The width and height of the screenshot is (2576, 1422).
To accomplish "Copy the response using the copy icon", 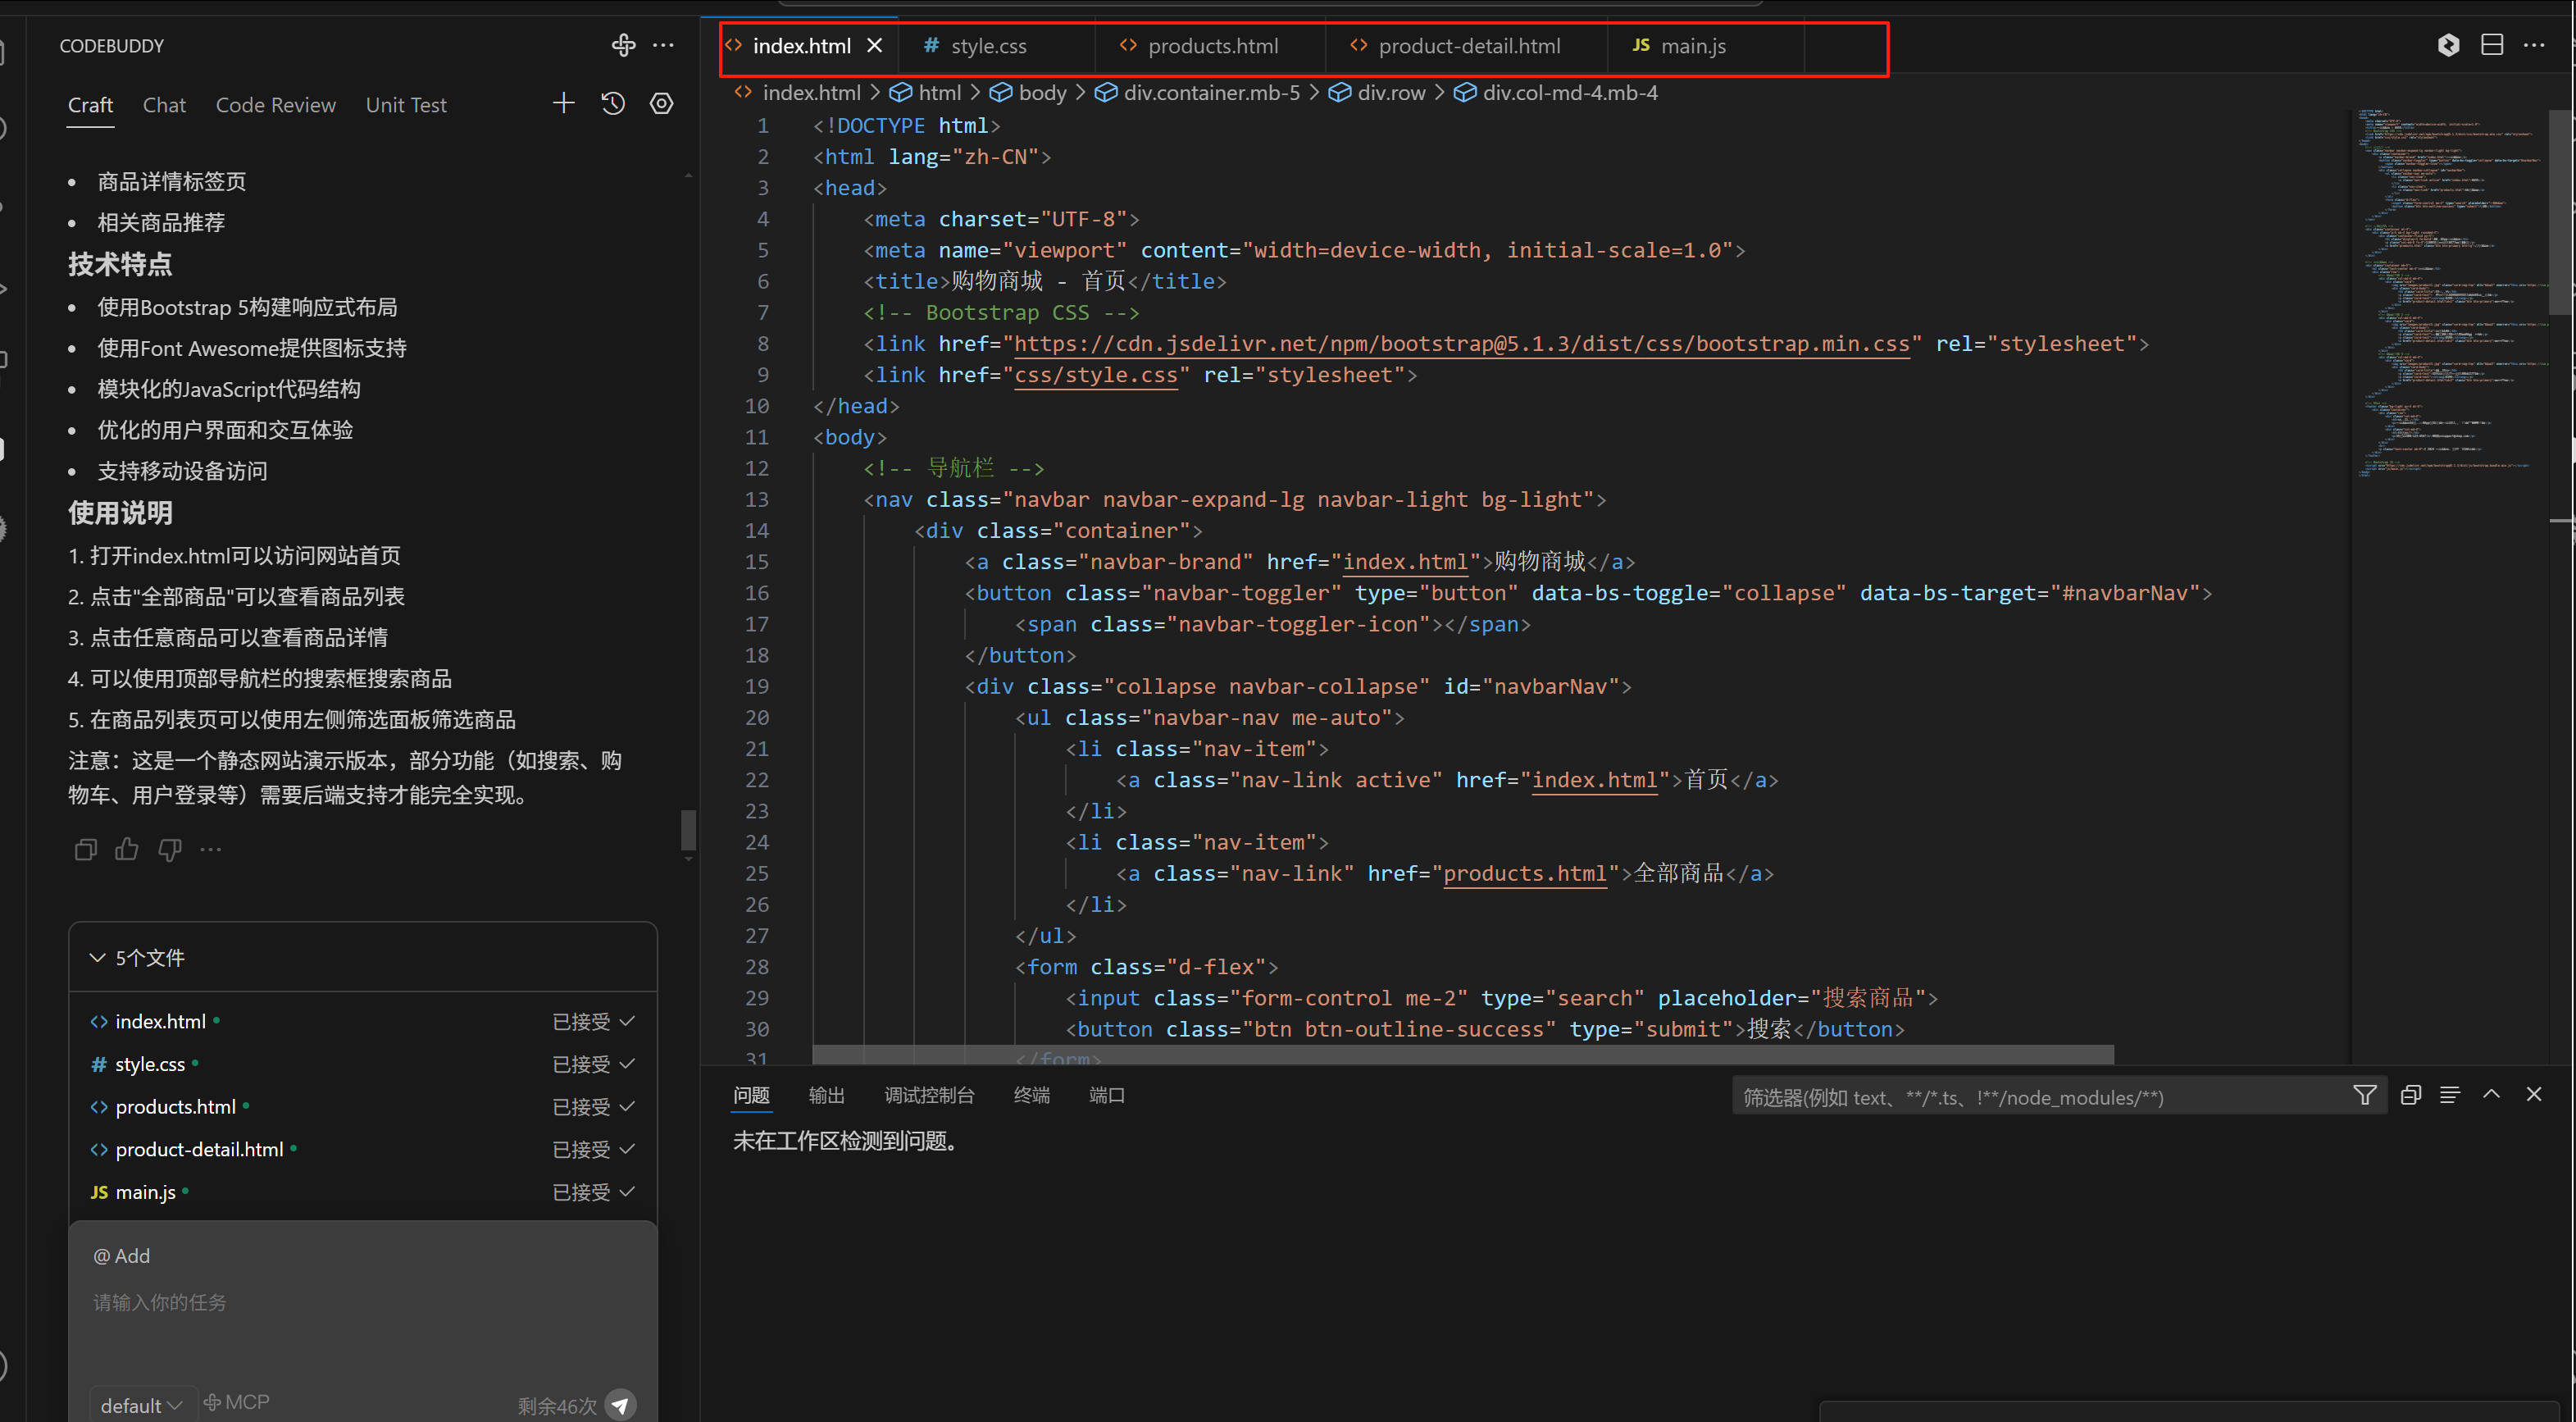I will (85, 849).
